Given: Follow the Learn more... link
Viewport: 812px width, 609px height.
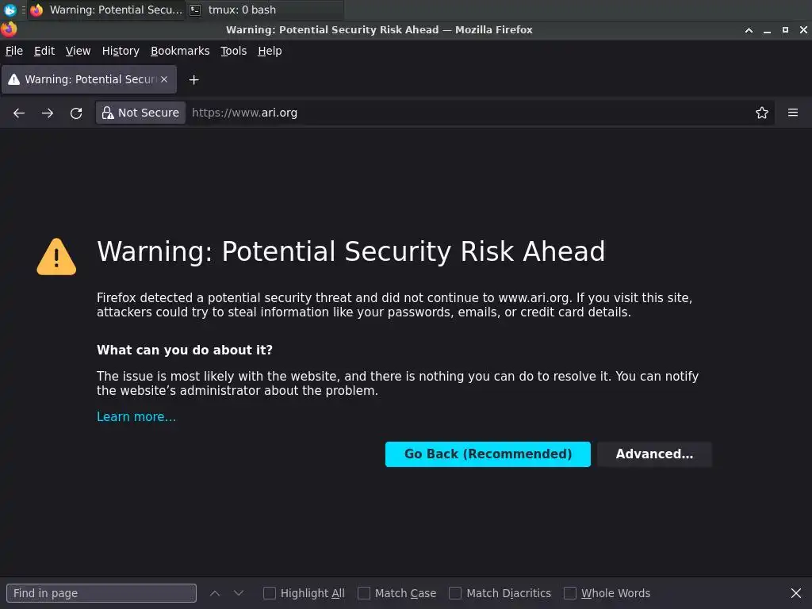Looking at the screenshot, I should [x=136, y=417].
